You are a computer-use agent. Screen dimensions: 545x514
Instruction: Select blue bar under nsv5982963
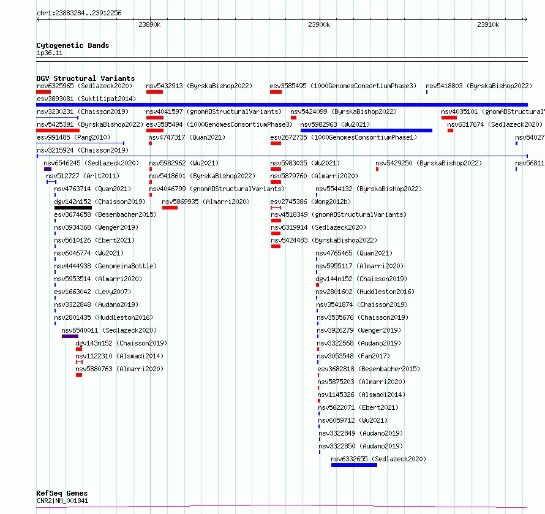(x=366, y=130)
